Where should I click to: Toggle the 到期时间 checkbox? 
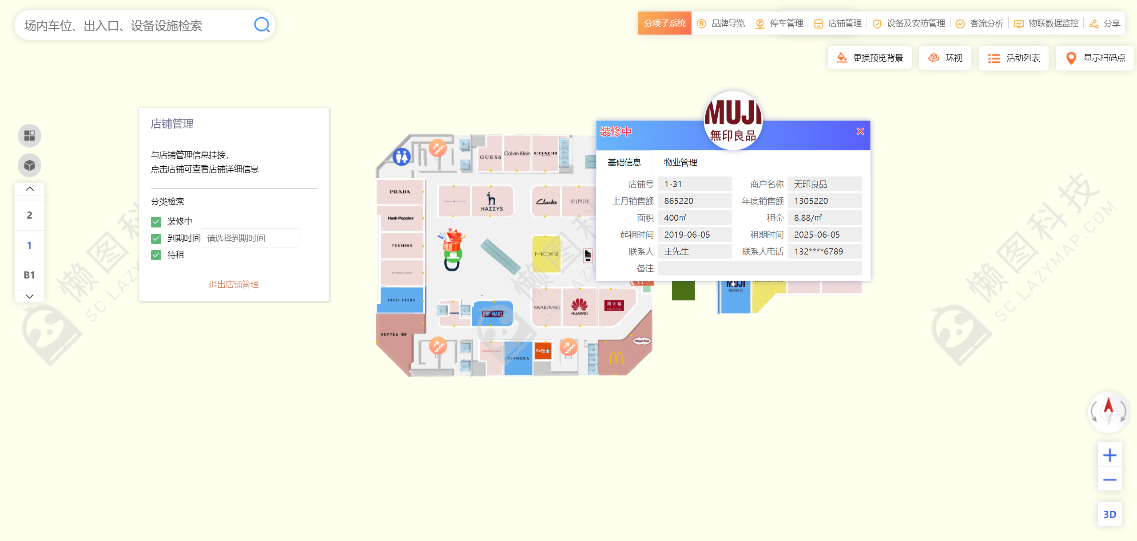(x=156, y=239)
